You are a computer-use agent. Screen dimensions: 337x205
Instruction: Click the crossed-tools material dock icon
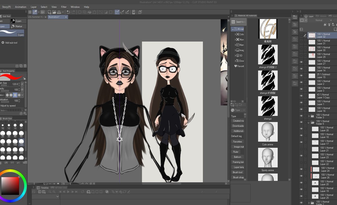[295, 32]
